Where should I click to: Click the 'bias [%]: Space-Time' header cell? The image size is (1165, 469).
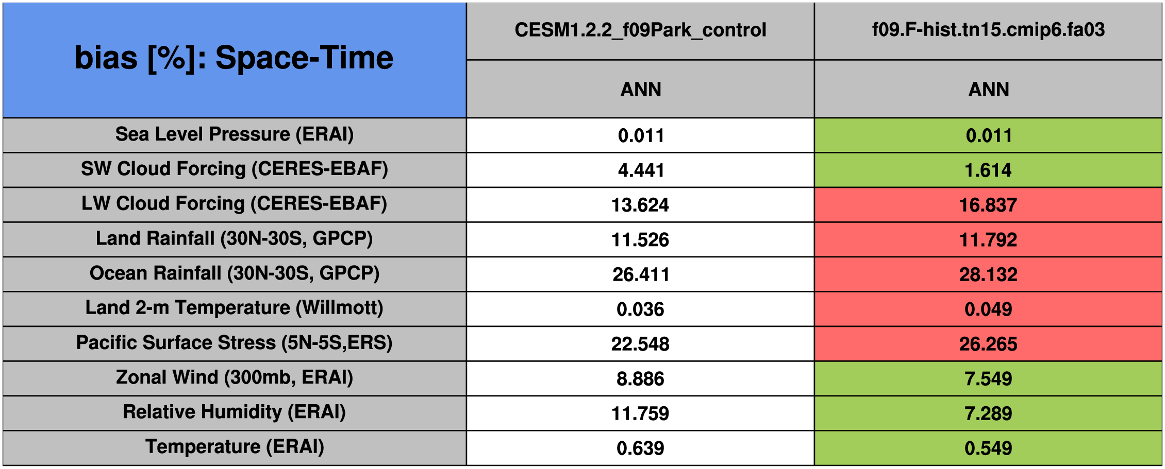[235, 60]
